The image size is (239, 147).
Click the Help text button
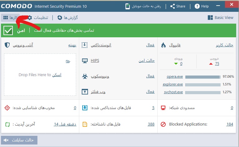pos(205,7)
